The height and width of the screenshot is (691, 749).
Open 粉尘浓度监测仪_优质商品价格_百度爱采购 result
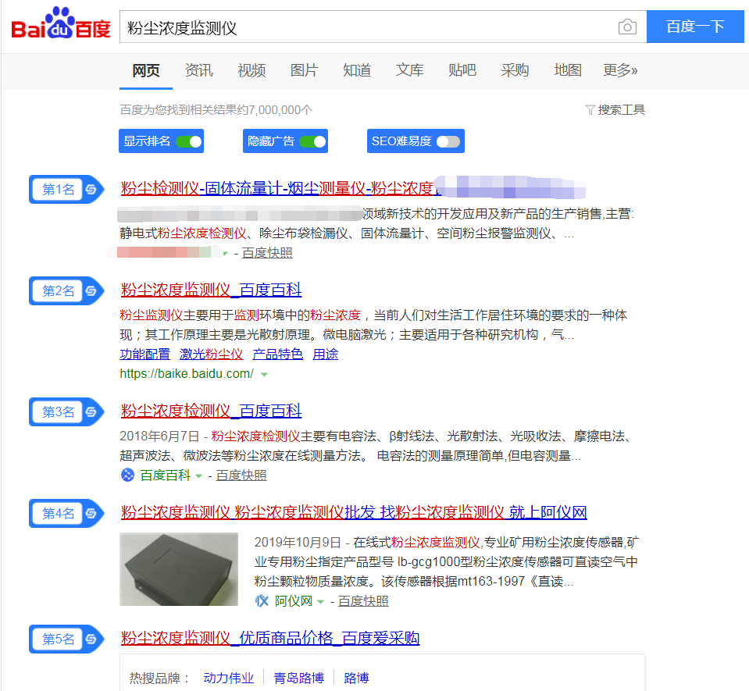click(270, 638)
